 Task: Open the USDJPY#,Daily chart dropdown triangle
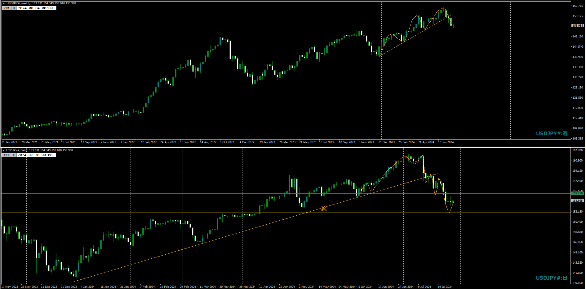click(x=4, y=150)
